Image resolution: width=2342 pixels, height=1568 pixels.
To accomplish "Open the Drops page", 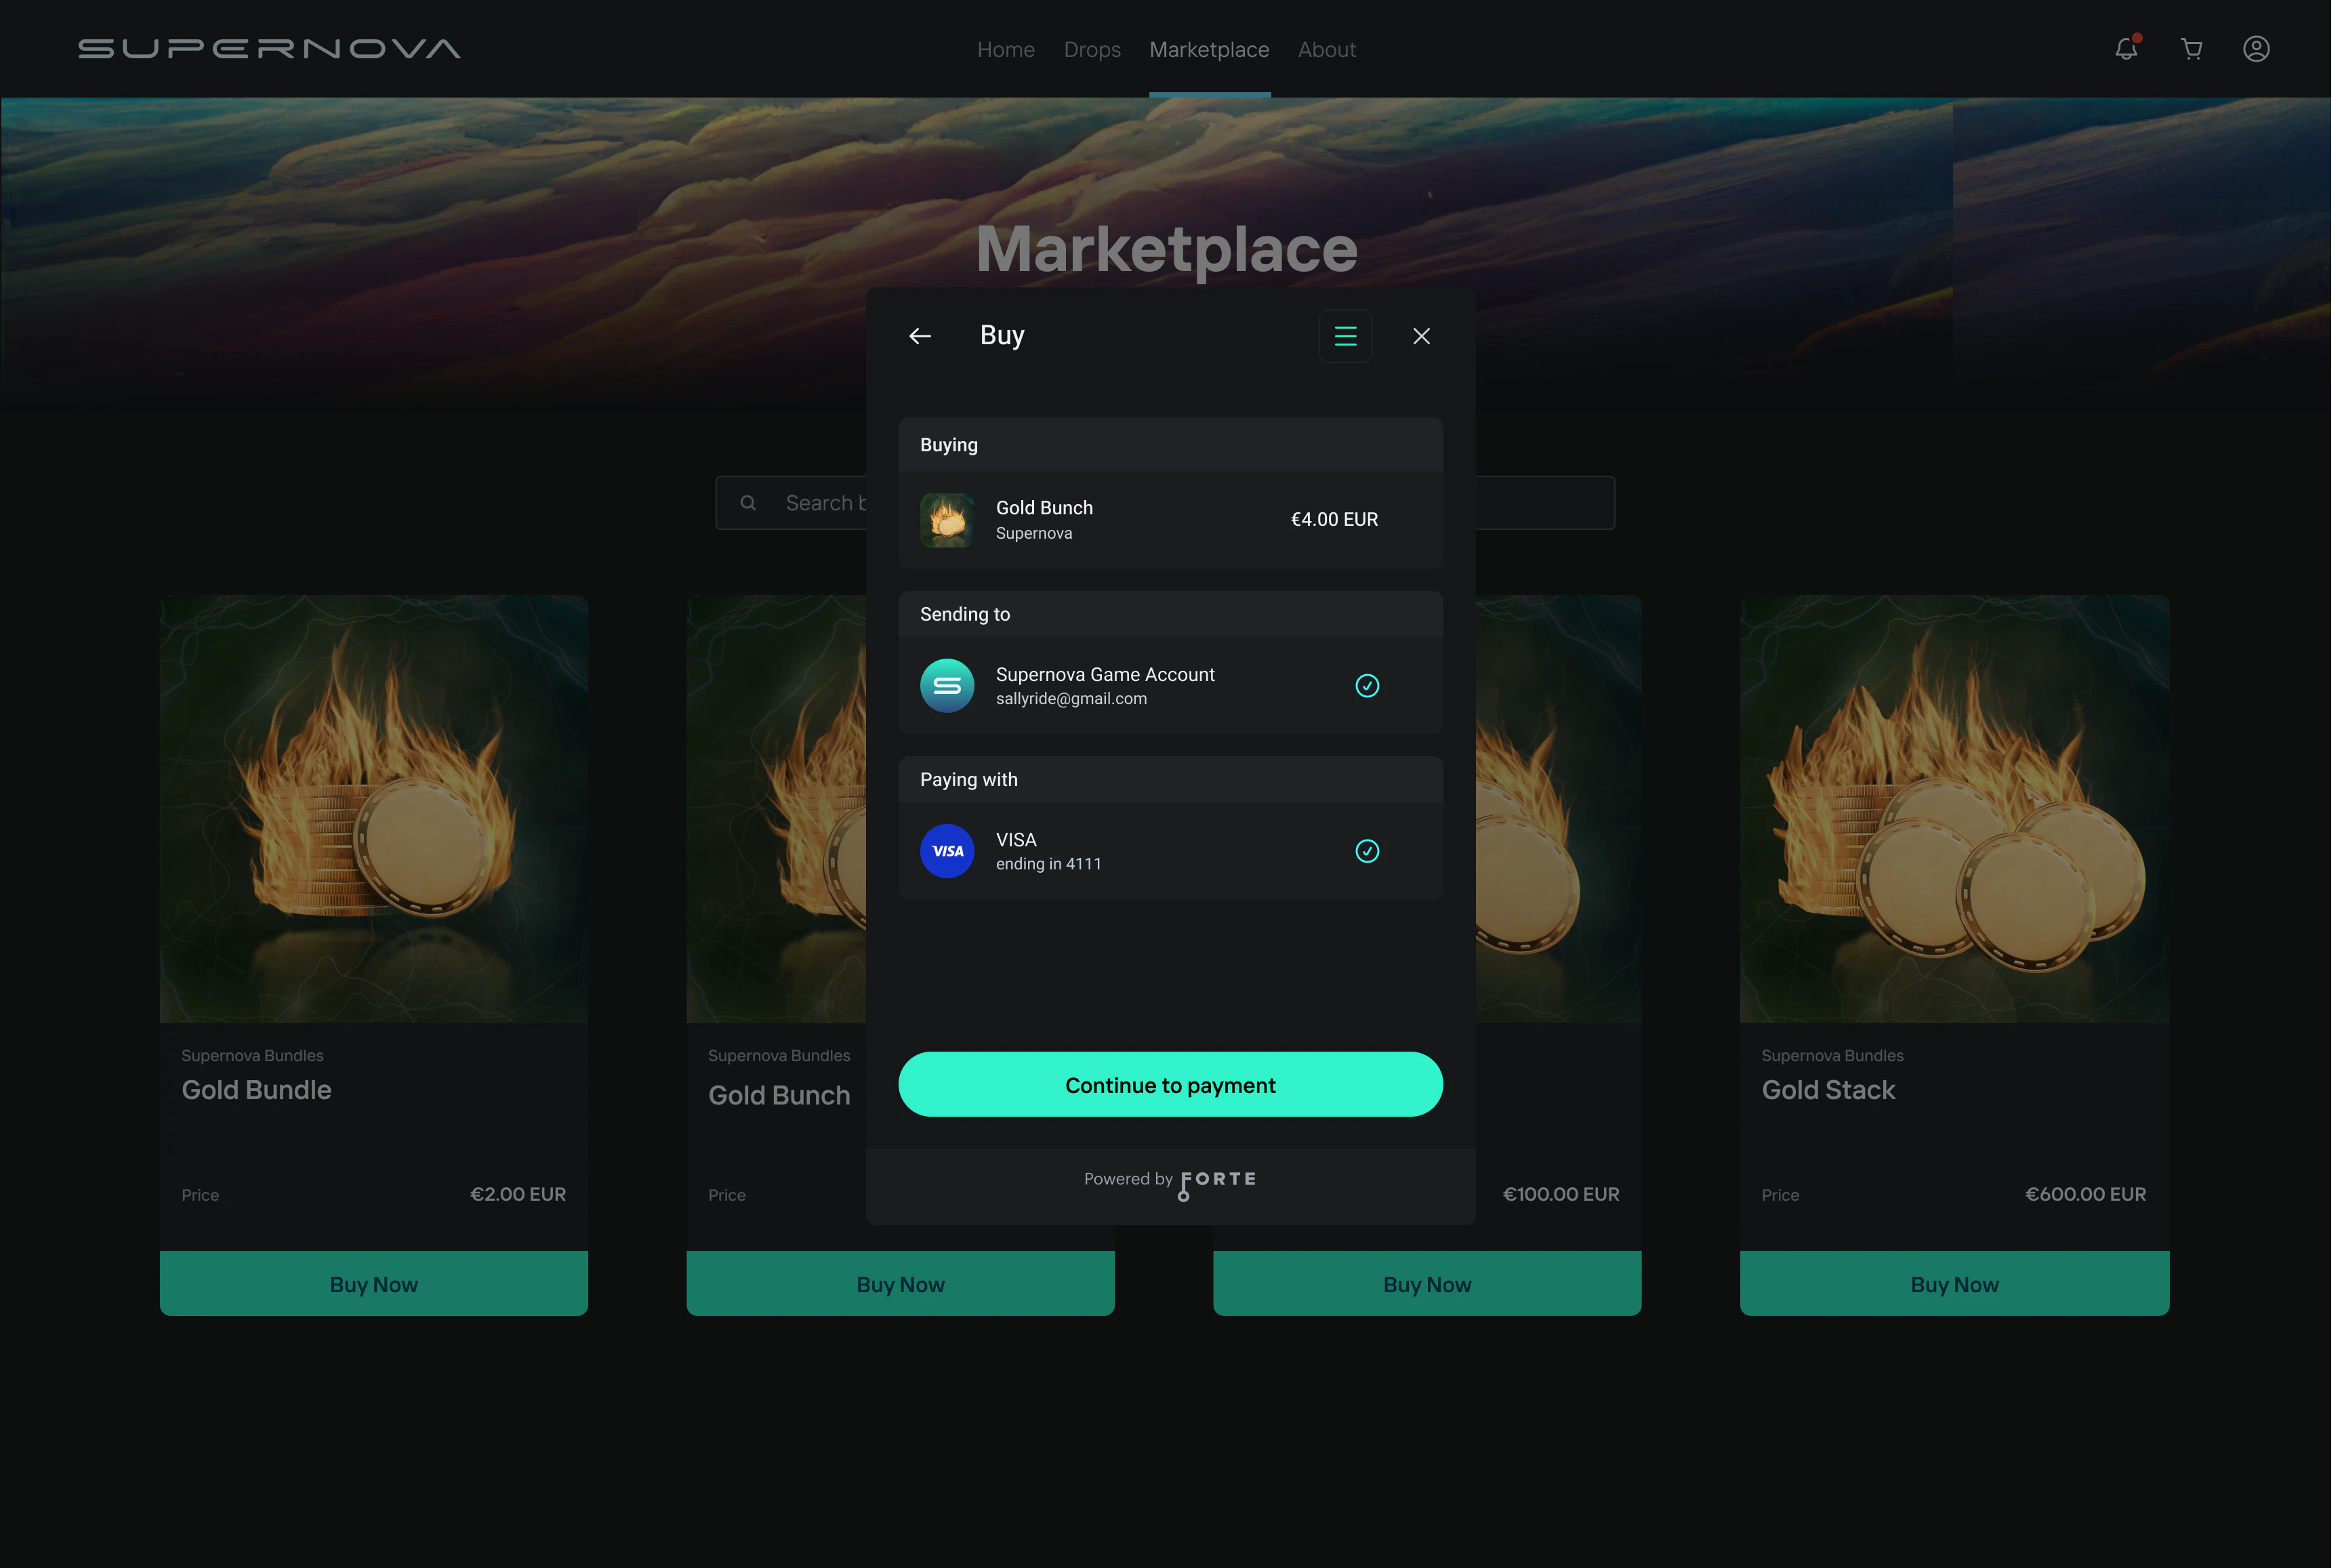I will (x=1092, y=49).
